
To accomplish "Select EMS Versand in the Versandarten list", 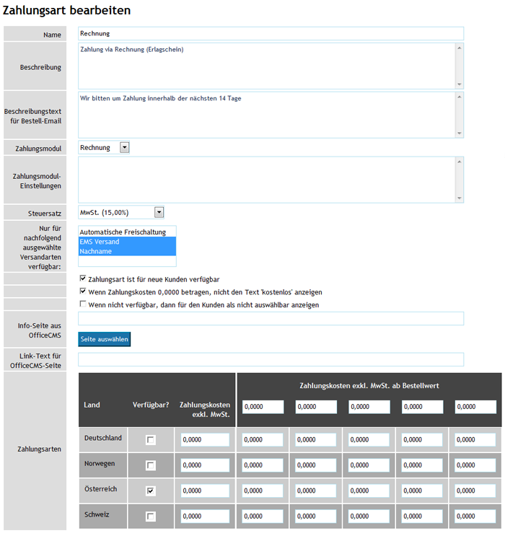I will [x=127, y=242].
